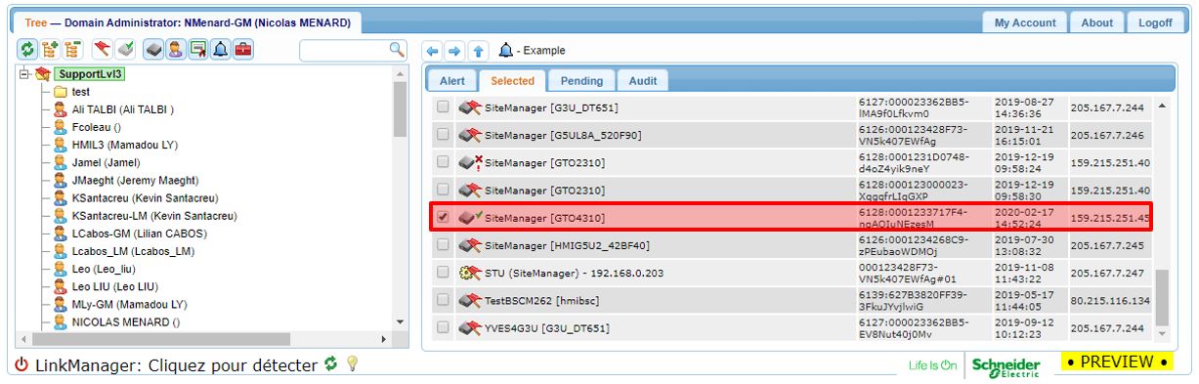
Task: Switch to the Selected tab
Action: pyautogui.click(x=512, y=81)
